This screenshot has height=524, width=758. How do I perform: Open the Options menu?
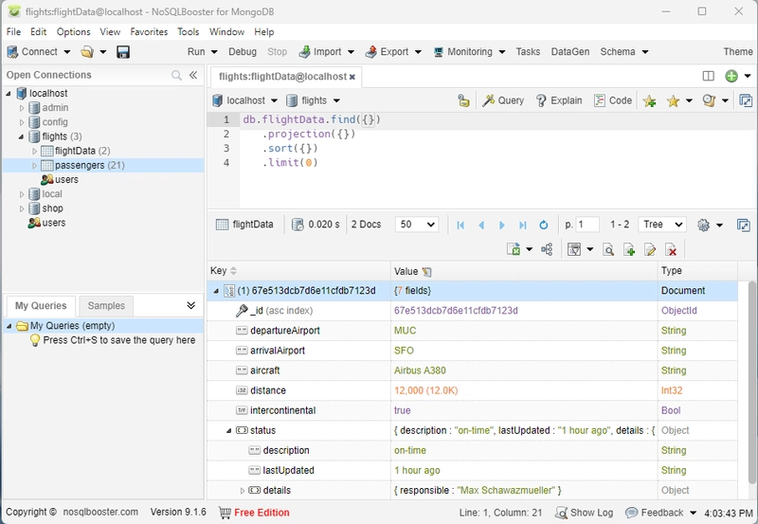pyautogui.click(x=74, y=32)
